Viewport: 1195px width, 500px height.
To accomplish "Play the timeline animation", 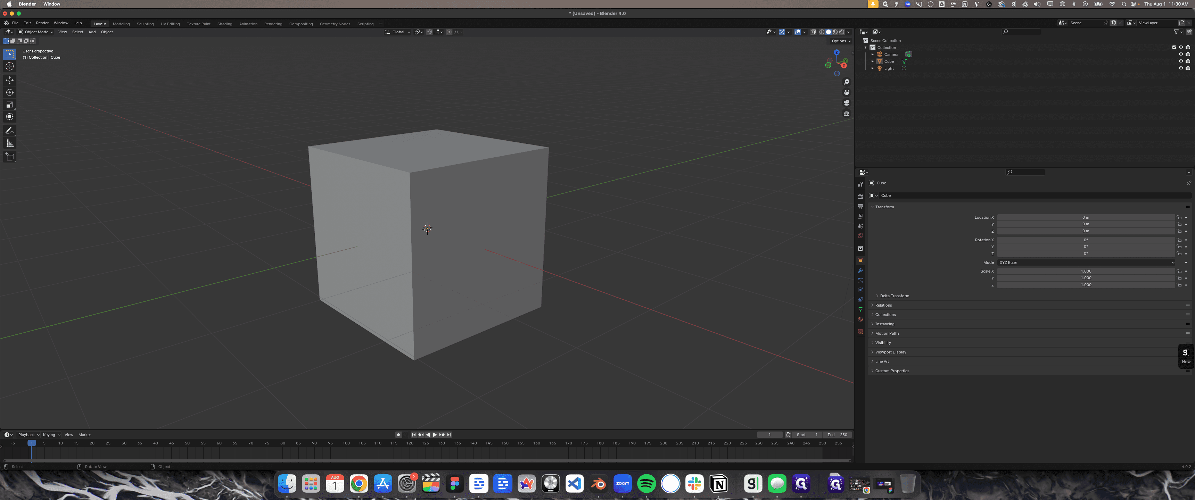I will point(435,435).
